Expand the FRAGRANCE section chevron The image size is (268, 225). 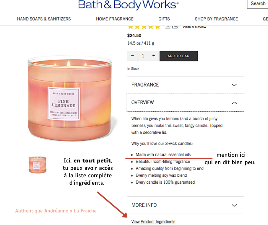(x=234, y=85)
